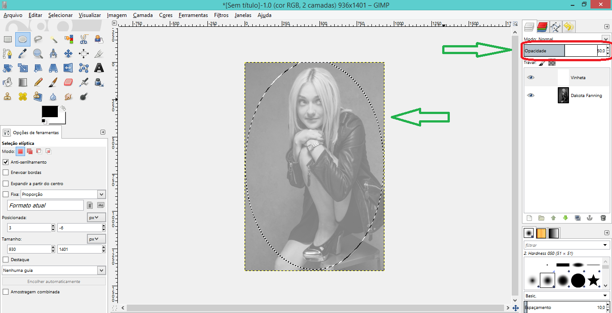Select the Move tool
The width and height of the screenshot is (612, 313).
coord(68,54)
